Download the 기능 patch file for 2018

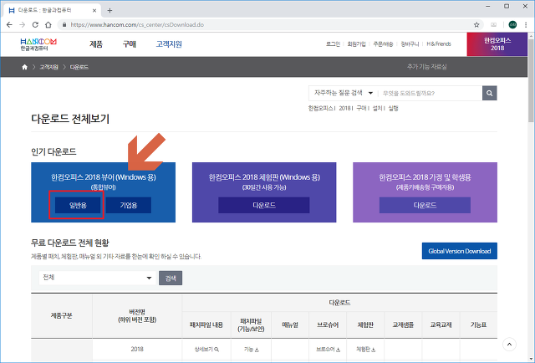click(x=251, y=350)
